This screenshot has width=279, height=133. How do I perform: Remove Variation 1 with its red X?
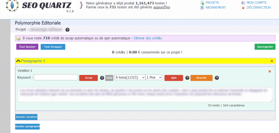(x=269, y=71)
